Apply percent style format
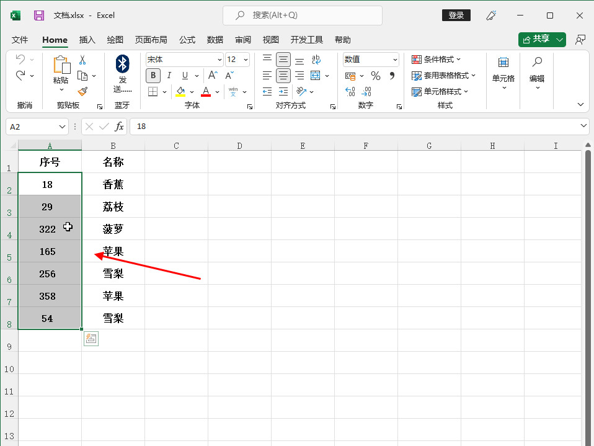The image size is (594, 446). click(375, 76)
